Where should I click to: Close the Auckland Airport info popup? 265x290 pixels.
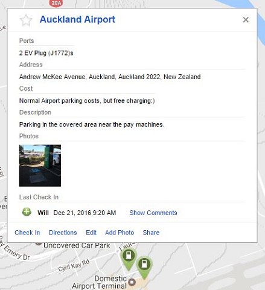[x=246, y=20]
